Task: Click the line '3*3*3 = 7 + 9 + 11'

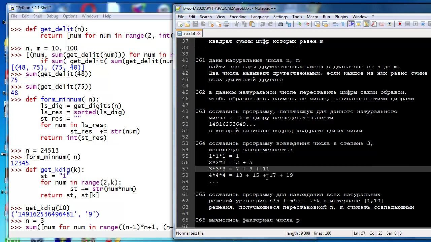Action: click(x=239, y=169)
